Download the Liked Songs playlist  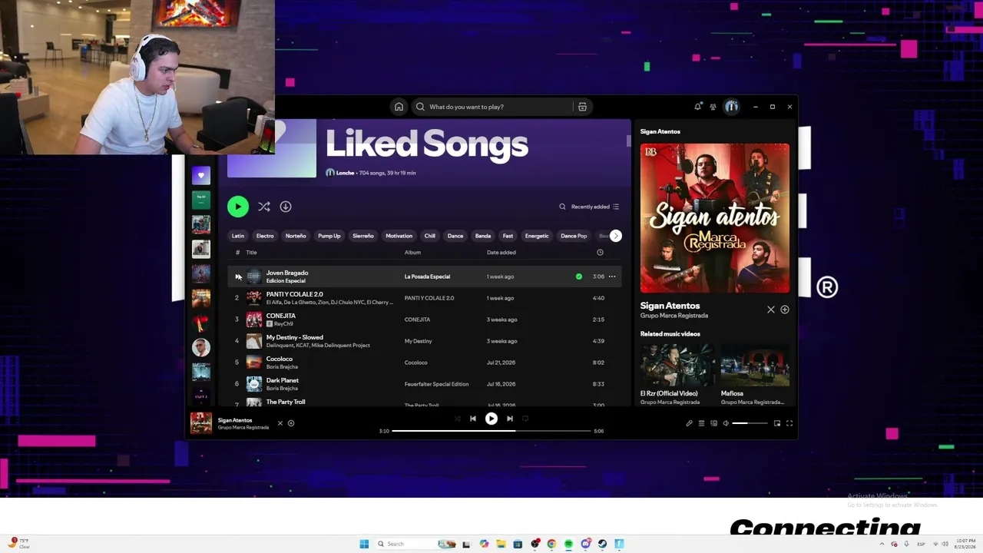(x=286, y=207)
